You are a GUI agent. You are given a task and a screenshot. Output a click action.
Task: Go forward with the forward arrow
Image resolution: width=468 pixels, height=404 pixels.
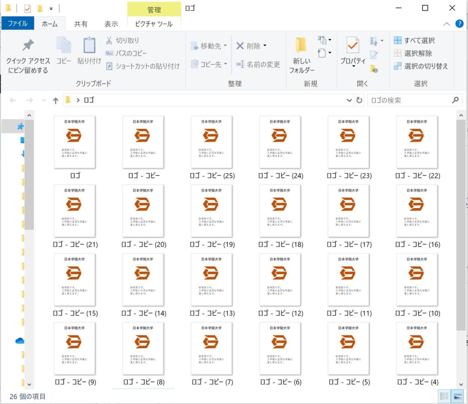30,100
